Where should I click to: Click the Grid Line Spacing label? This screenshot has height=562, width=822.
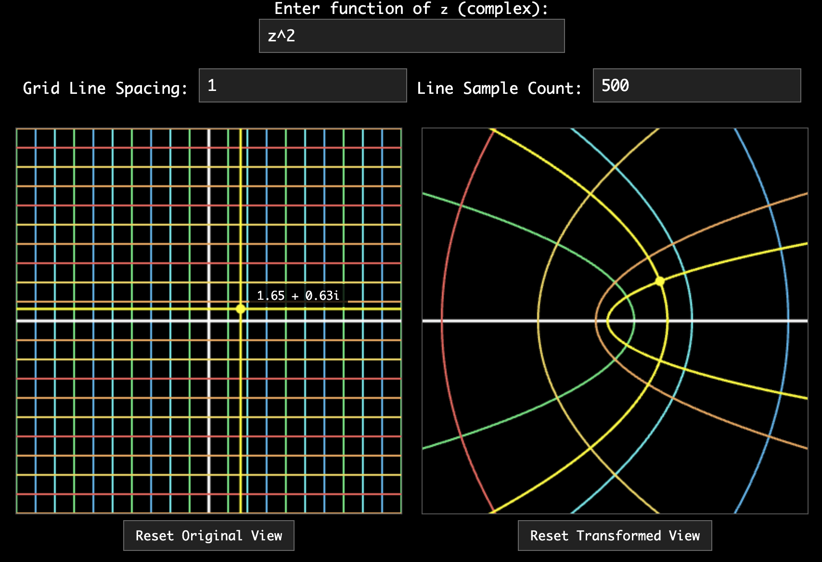coord(105,89)
